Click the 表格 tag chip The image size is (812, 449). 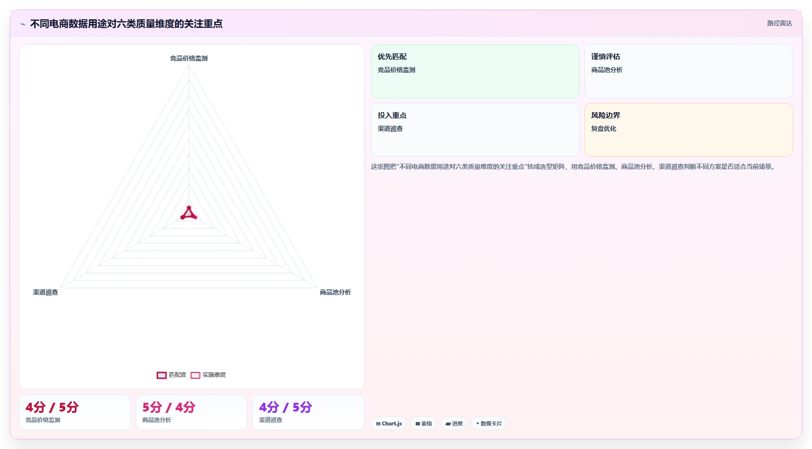(424, 423)
